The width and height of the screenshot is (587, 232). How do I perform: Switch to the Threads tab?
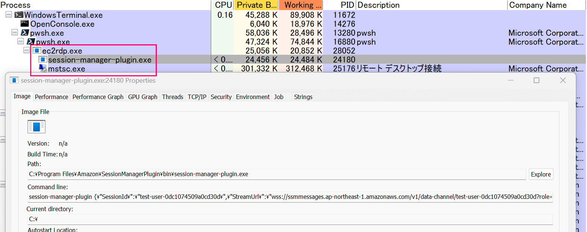(x=172, y=97)
